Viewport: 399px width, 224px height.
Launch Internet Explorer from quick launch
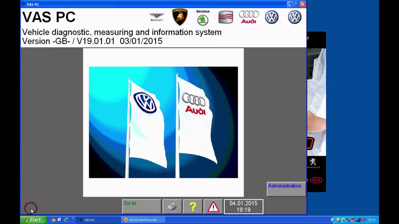[66, 220]
